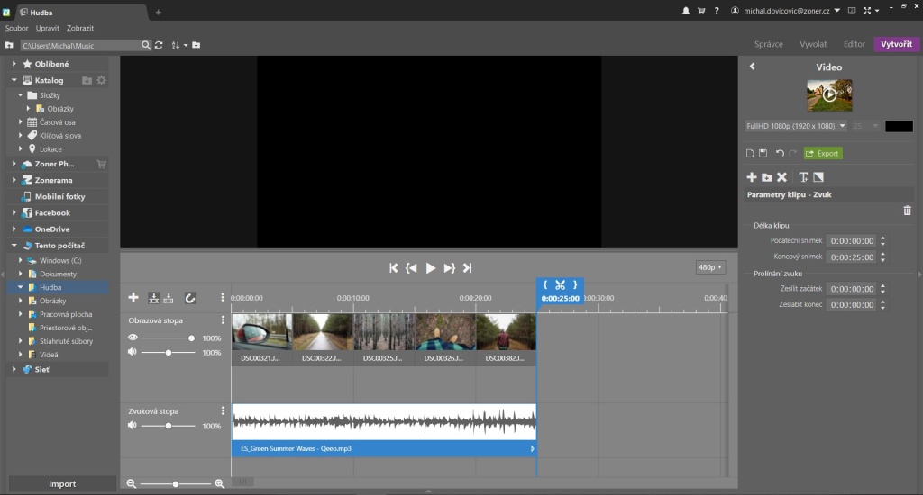Click the add-folder icon in Video panel
The width and height of the screenshot is (923, 495).
point(766,177)
